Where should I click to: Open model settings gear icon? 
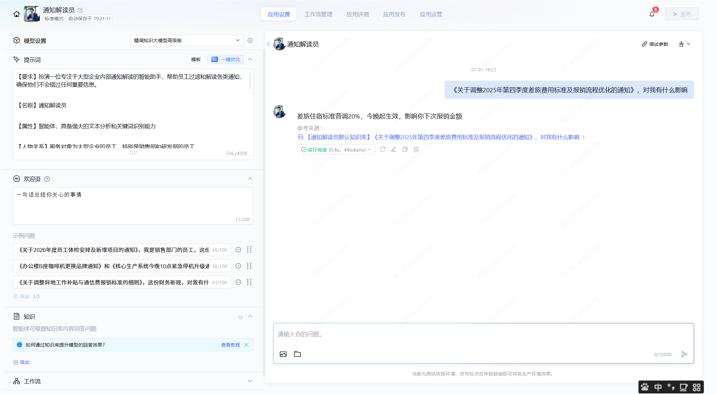(250, 40)
